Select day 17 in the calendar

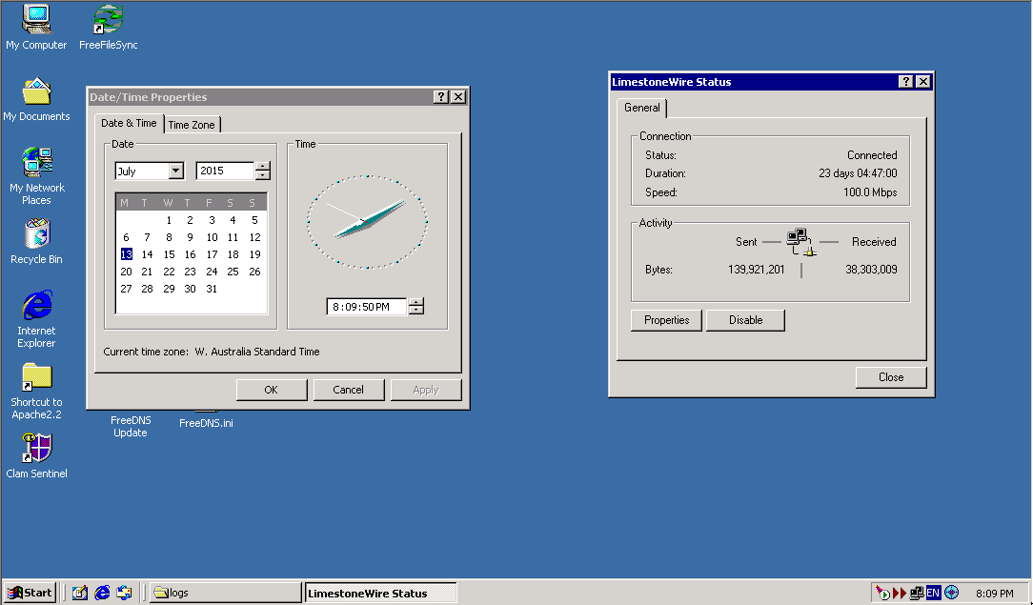click(212, 254)
